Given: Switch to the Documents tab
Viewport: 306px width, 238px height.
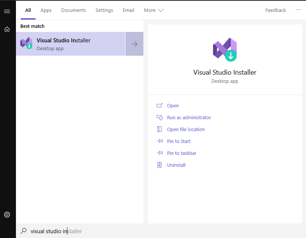Looking at the screenshot, I should (x=73, y=10).
